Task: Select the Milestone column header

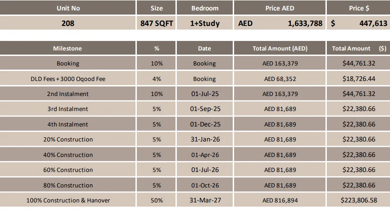Action: coord(68,48)
